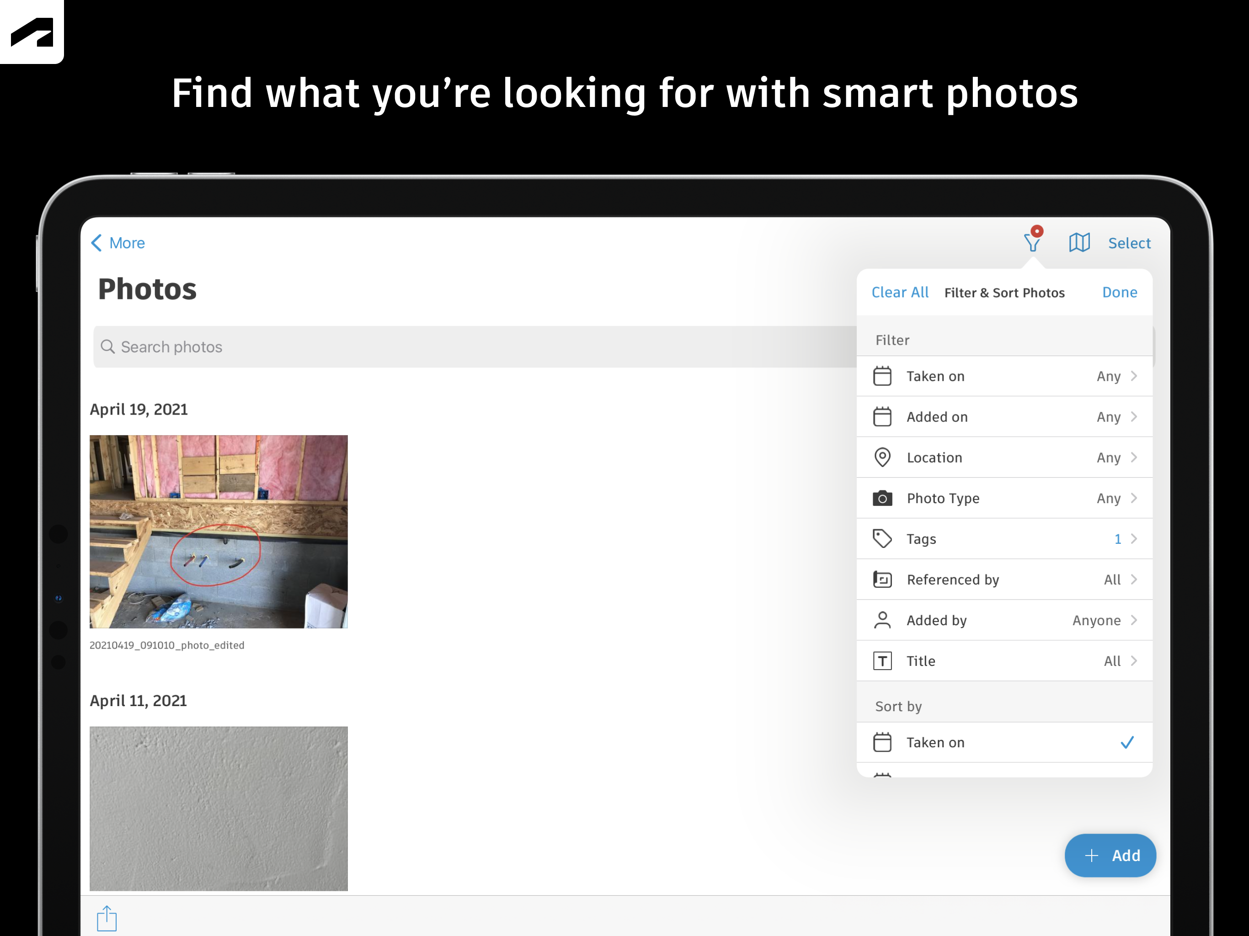The height and width of the screenshot is (936, 1249).
Task: Toggle the sort checkmark beside Taken on
Action: (1126, 742)
